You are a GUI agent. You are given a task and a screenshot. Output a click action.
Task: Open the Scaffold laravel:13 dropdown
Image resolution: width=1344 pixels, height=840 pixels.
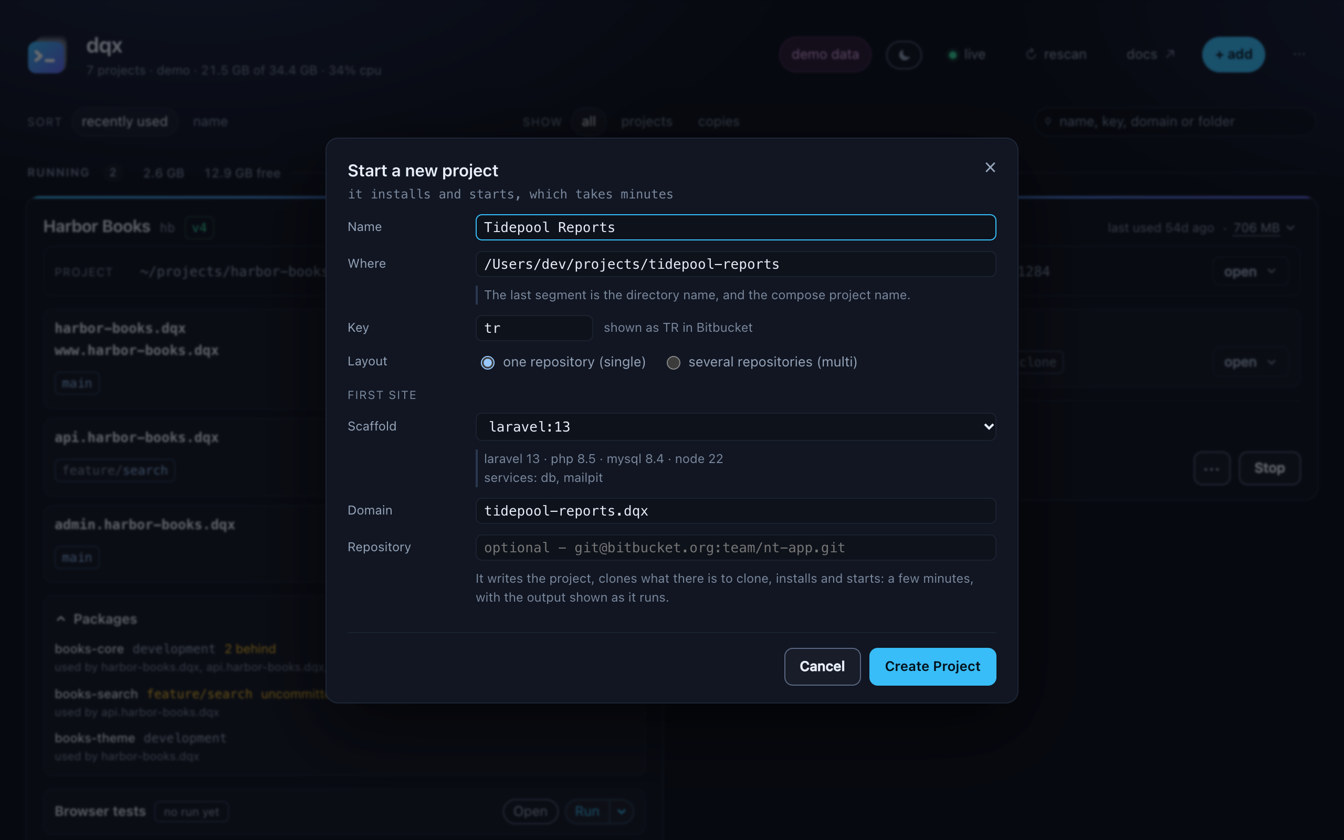[x=736, y=427]
